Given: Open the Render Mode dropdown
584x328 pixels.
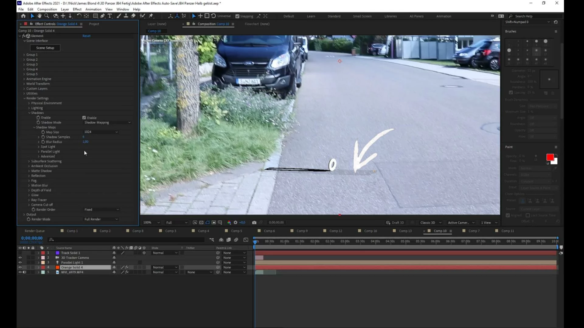Looking at the screenshot, I should (x=101, y=219).
